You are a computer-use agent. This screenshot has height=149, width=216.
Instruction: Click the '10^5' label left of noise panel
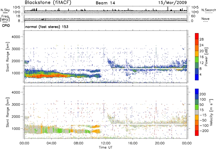(x=16, y=8)
